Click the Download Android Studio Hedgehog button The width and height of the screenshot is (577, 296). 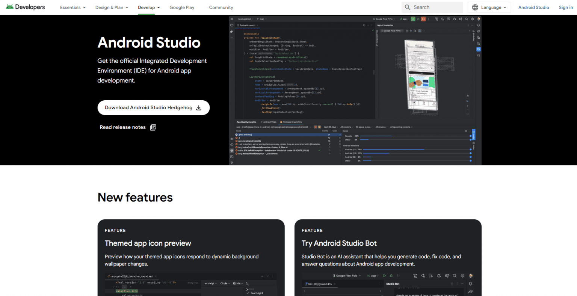coord(154,107)
